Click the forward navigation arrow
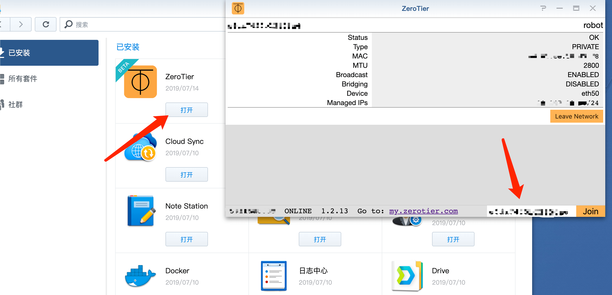The image size is (612, 295). pos(21,25)
